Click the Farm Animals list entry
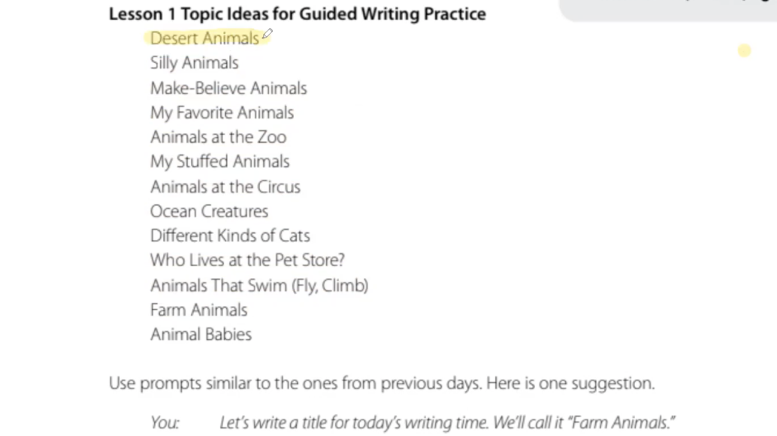The image size is (777, 436). point(198,310)
